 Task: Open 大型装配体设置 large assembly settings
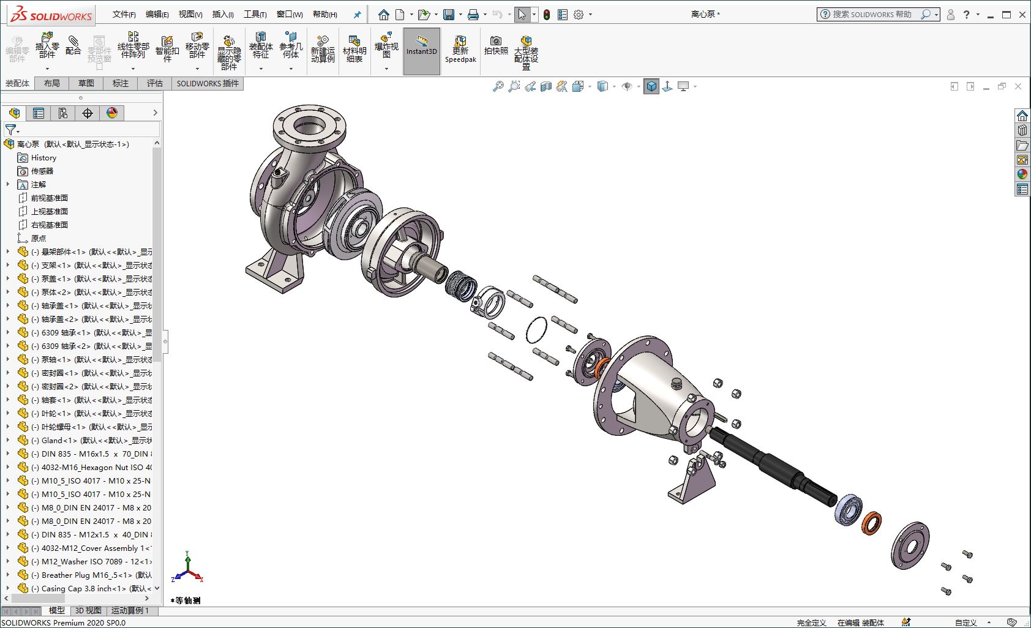point(526,52)
